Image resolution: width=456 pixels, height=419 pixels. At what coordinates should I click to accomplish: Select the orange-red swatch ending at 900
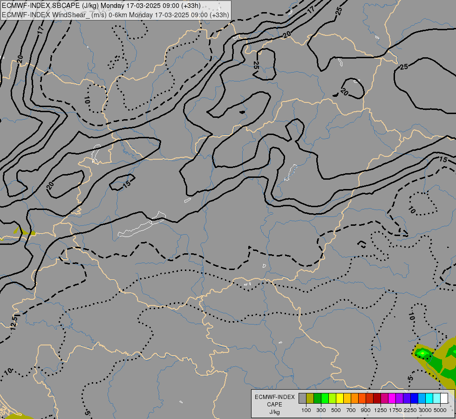click(x=362, y=398)
